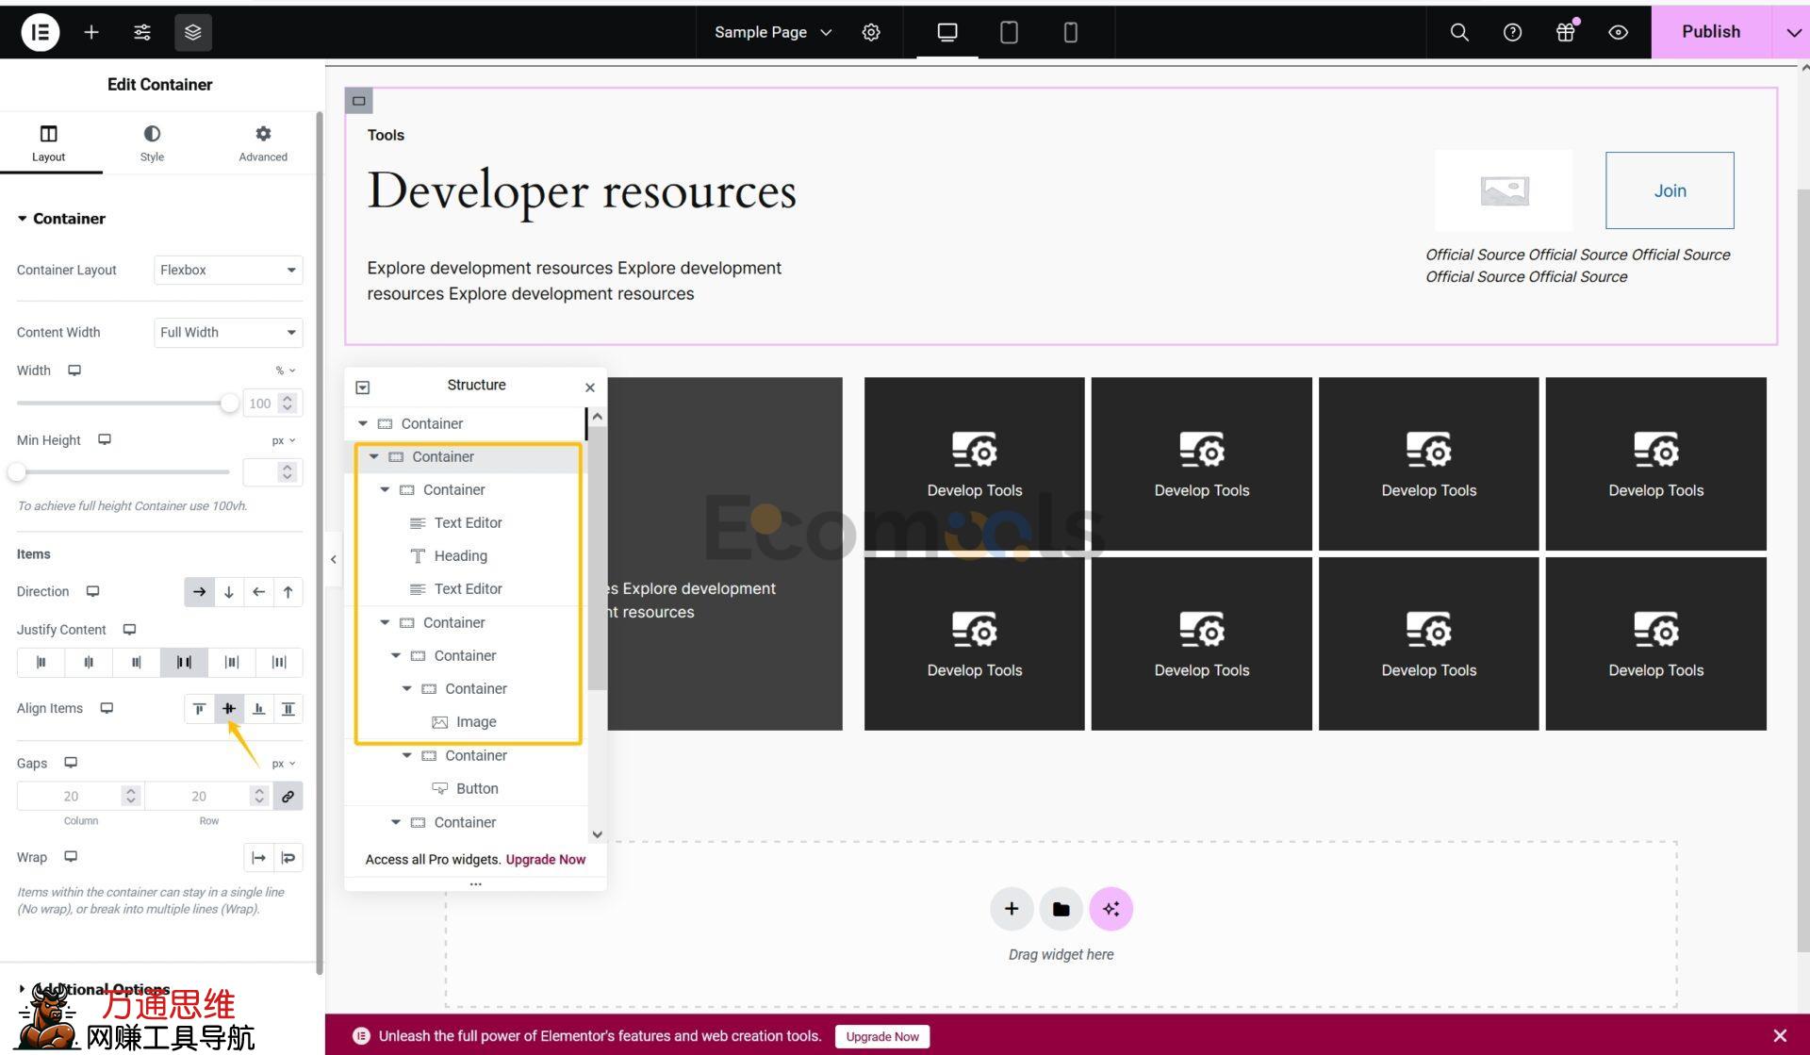Switch to tablet responsive view
This screenshot has width=1810, height=1055.
1008,32
